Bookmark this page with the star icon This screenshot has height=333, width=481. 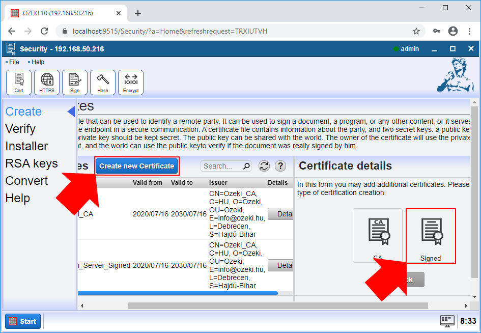[416, 31]
